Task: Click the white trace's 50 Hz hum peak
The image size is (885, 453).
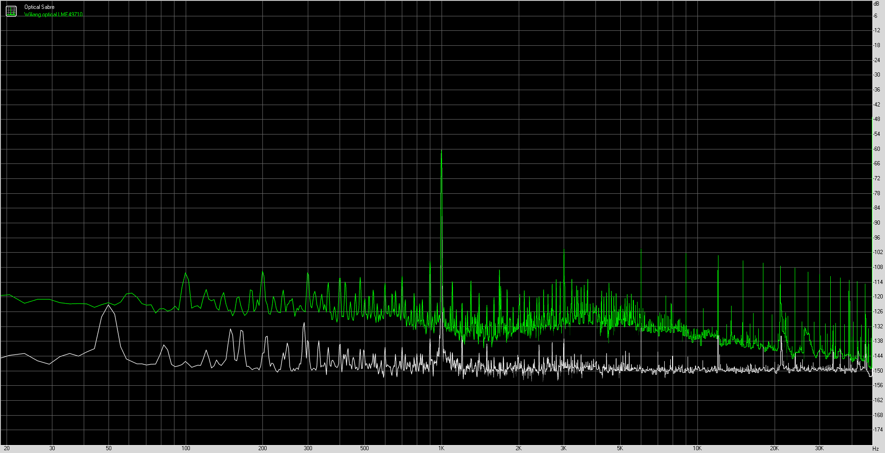Action: 109,305
